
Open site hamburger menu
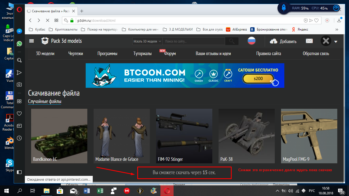[x=32, y=41]
